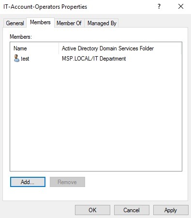Screen dimensions: 191x218
Task: Click the divider between Name and Folder columns
Action: pos(59,48)
